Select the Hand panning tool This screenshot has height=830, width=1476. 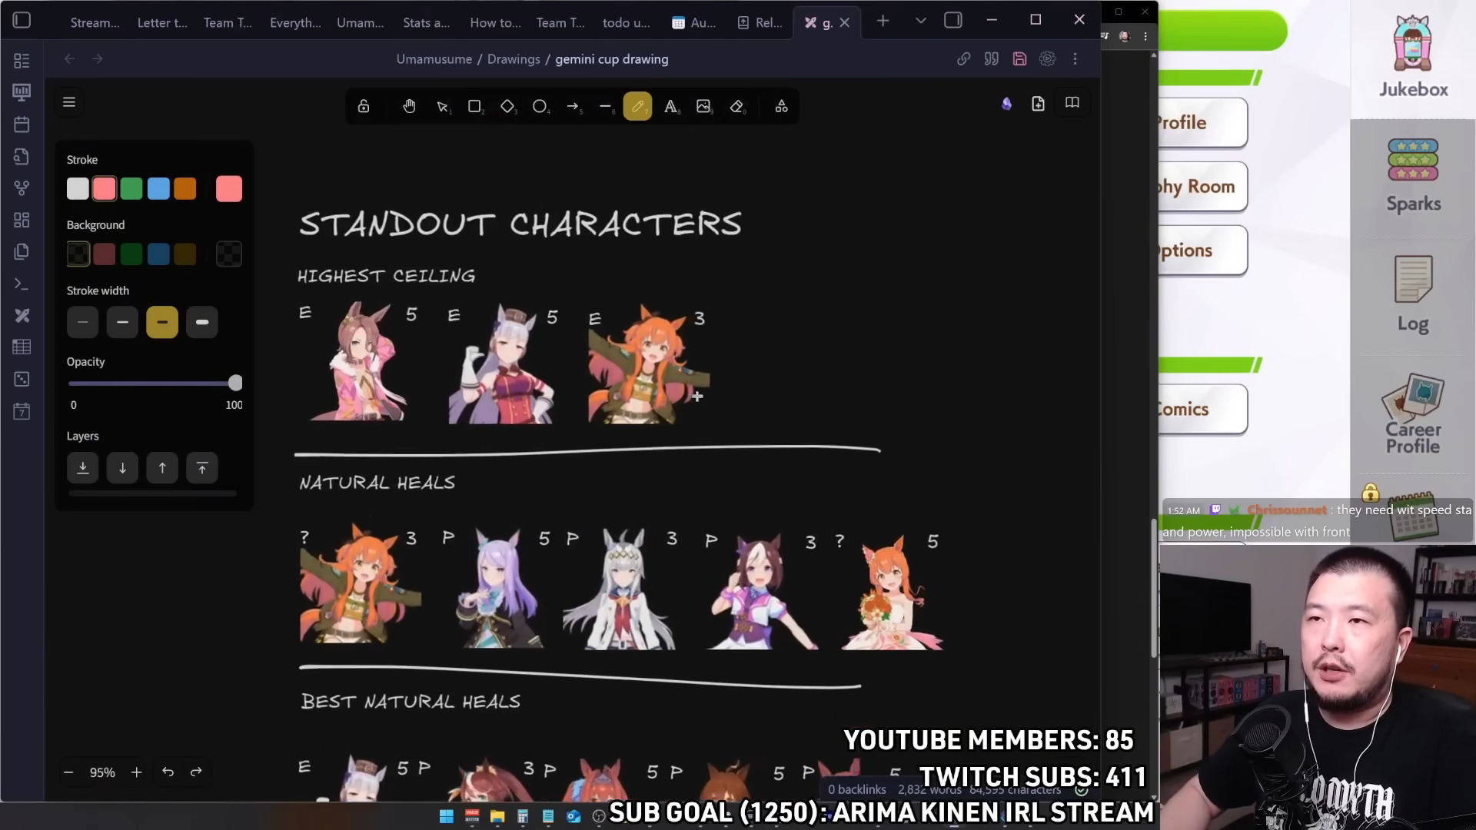coord(409,107)
